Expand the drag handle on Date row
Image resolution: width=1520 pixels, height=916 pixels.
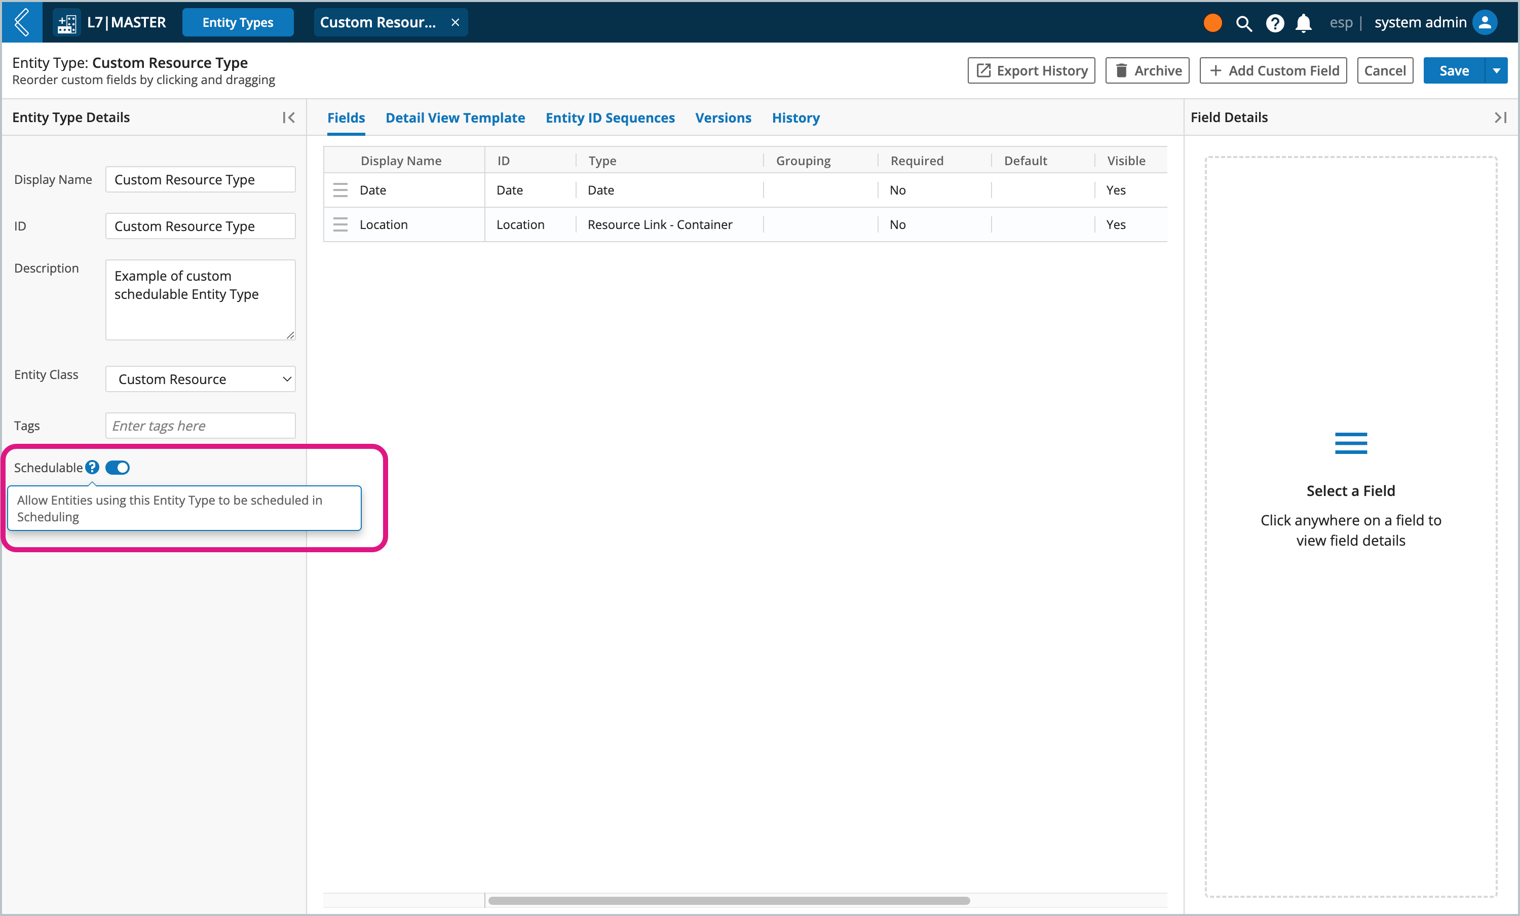point(342,190)
